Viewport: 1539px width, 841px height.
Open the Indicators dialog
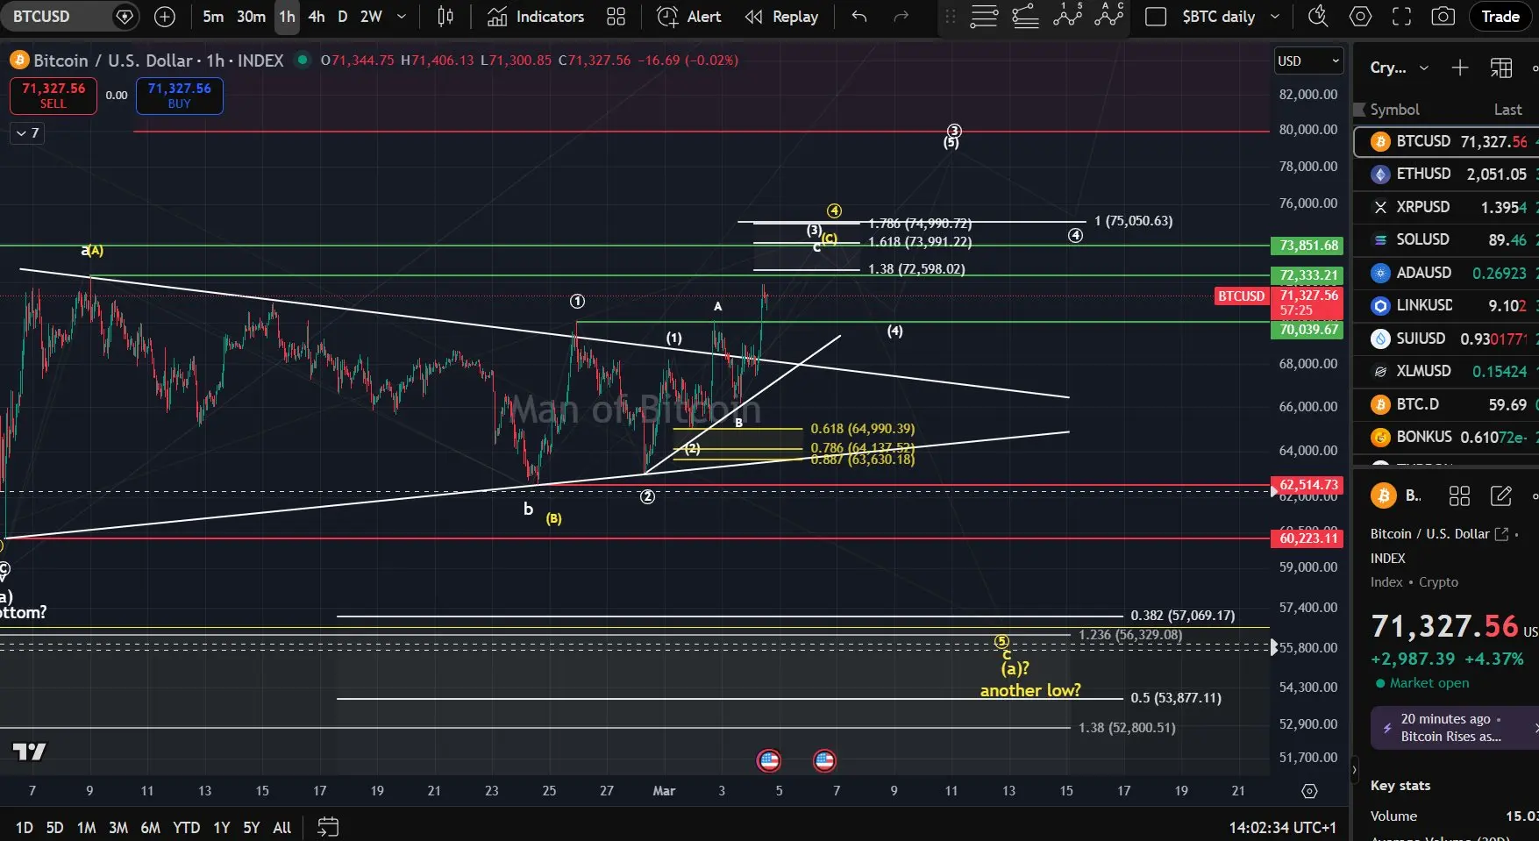tap(536, 17)
